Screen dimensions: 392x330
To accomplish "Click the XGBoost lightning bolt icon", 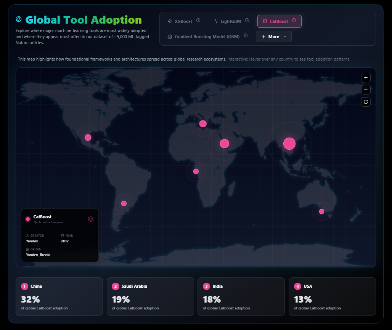I will [x=170, y=21].
